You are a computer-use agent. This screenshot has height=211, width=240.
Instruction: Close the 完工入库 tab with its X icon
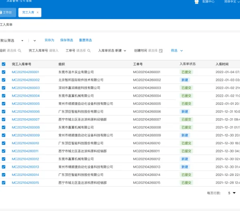point(38,12)
